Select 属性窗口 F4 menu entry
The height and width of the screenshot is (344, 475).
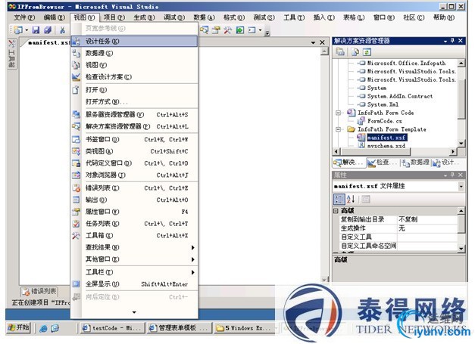point(134,212)
